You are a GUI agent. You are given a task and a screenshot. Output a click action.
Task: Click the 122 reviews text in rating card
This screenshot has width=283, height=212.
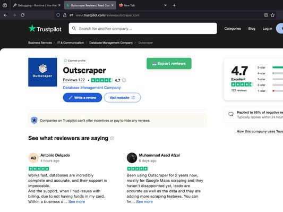tap(239, 90)
